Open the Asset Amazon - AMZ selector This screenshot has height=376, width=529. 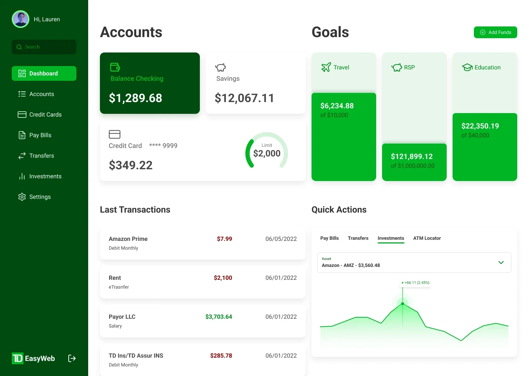(x=414, y=263)
